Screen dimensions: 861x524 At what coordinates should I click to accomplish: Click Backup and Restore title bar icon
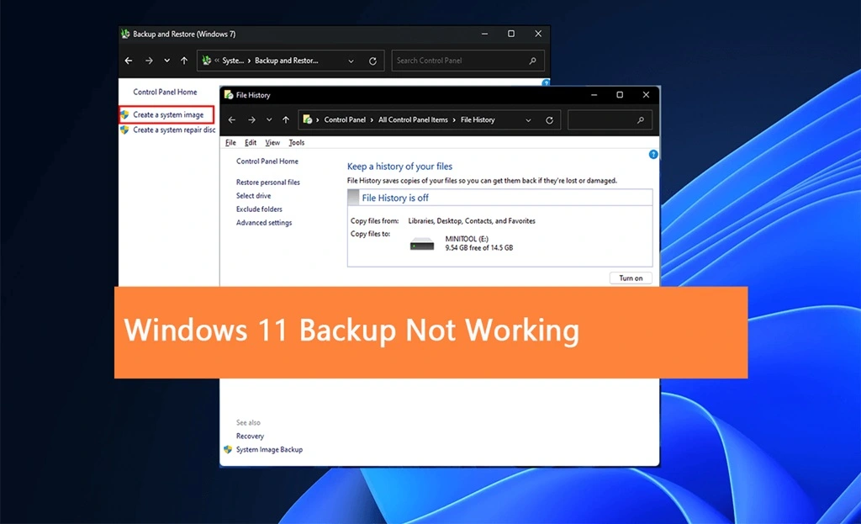[125, 34]
